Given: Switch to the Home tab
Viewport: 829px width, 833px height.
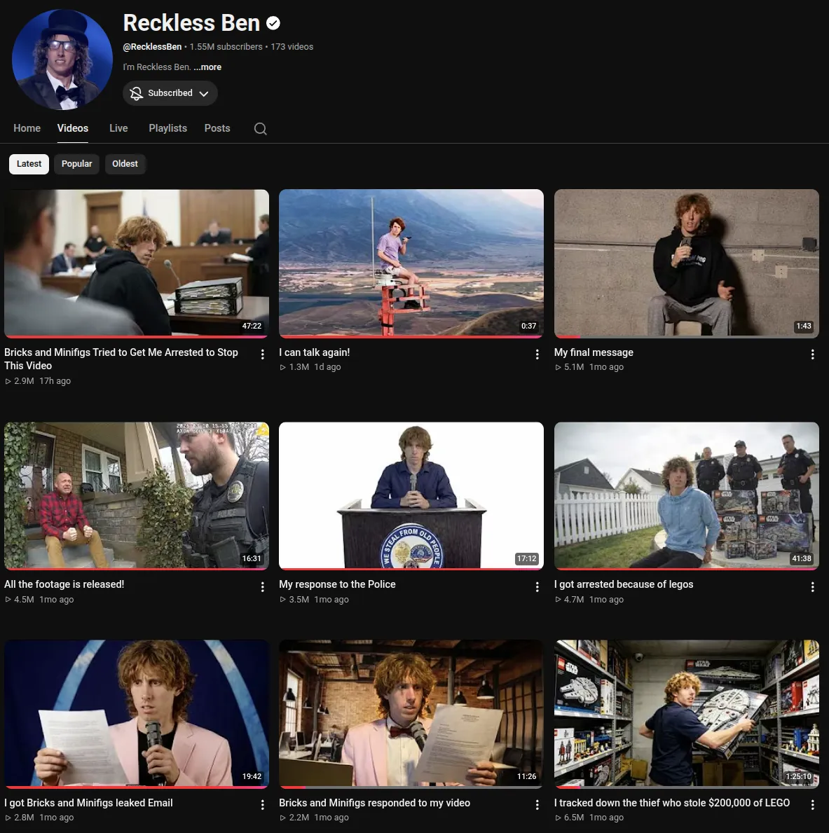Looking at the screenshot, I should click(x=27, y=128).
